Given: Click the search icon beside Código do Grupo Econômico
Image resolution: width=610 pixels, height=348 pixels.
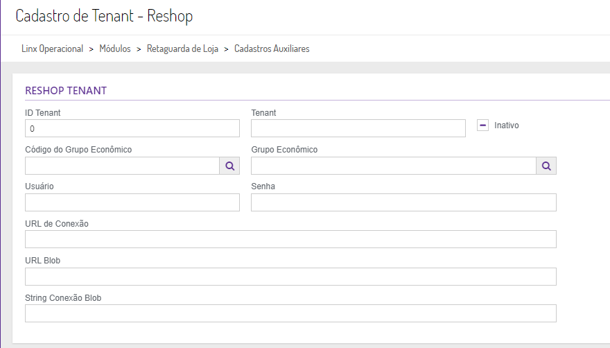Looking at the screenshot, I should [229, 166].
